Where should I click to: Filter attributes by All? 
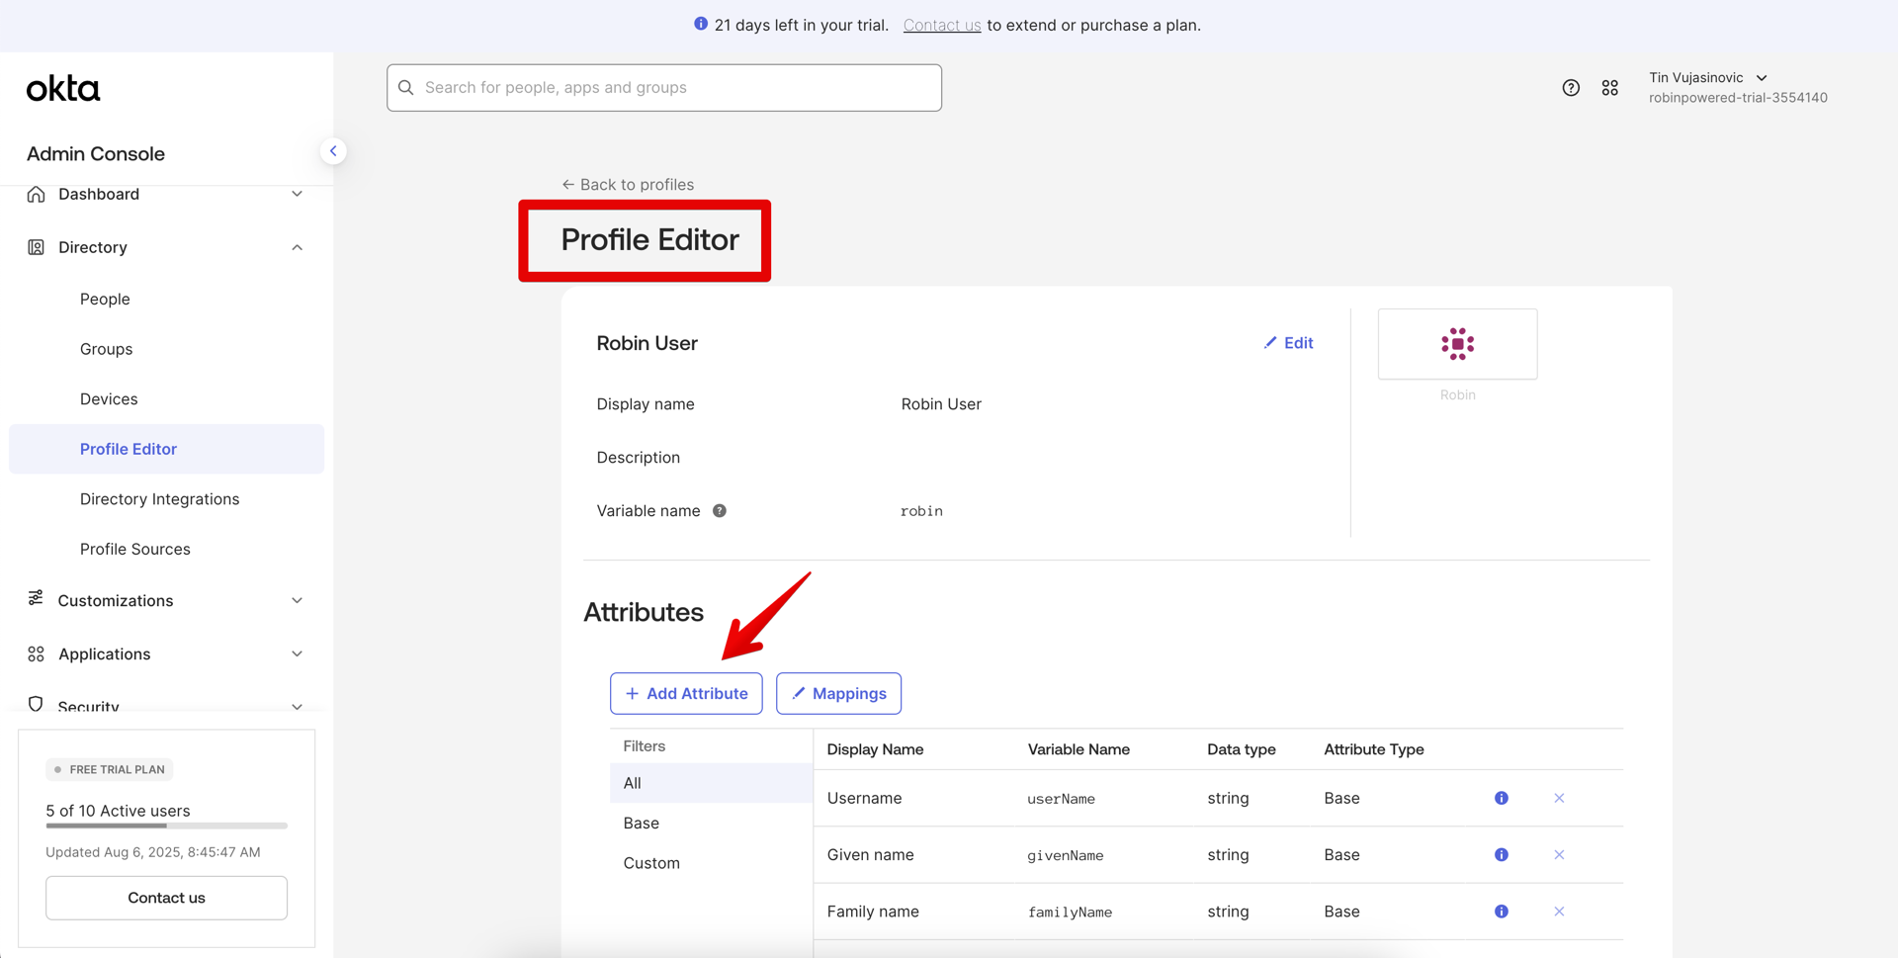(711, 783)
